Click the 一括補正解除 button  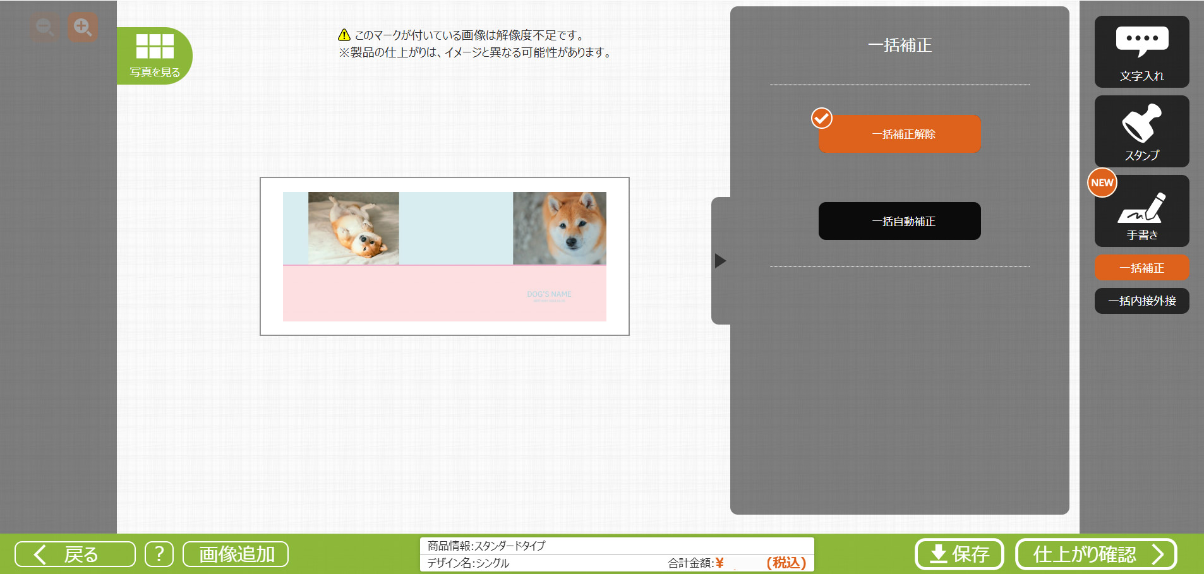point(900,134)
